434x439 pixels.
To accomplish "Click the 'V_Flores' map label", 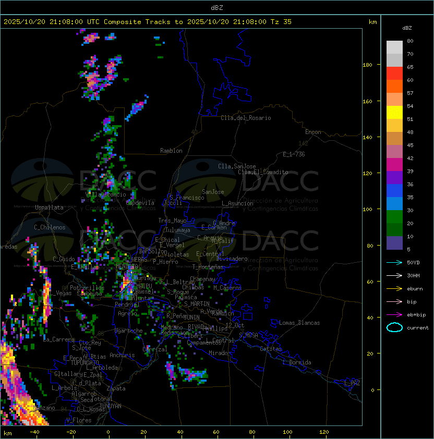I will click(x=79, y=420).
